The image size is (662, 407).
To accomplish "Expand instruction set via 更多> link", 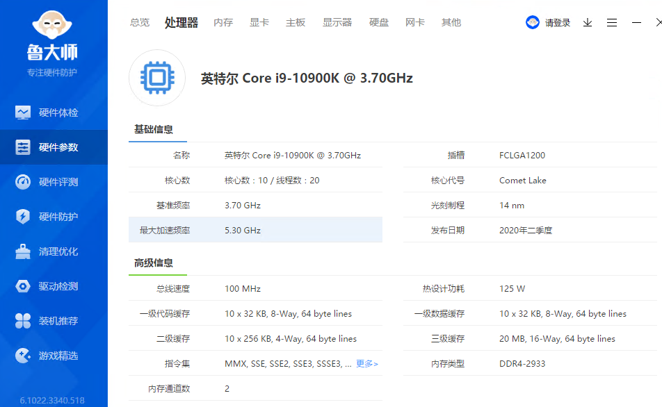I will click(x=367, y=363).
